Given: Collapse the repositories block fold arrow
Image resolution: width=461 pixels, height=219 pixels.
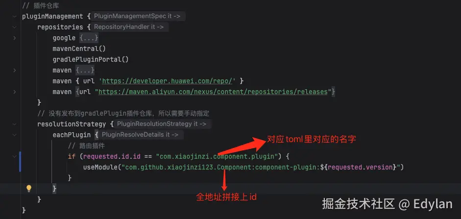Looking at the screenshot, I should coord(14,27).
